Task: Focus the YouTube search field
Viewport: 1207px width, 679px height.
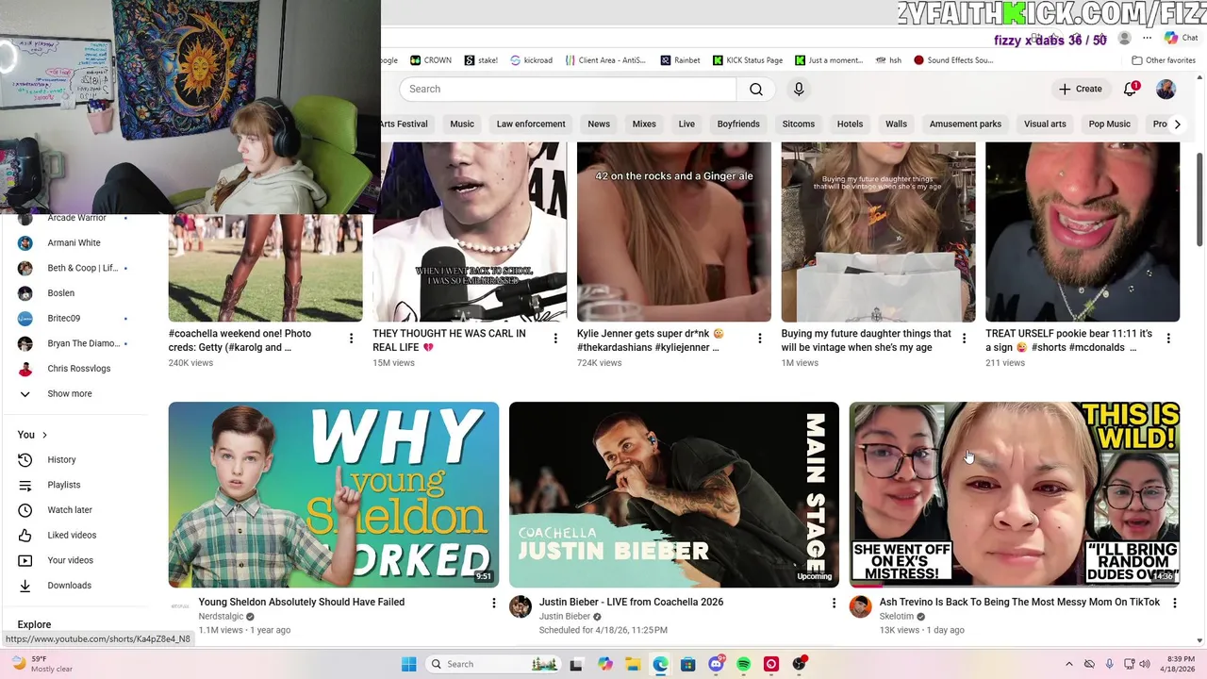Action: pos(568,89)
